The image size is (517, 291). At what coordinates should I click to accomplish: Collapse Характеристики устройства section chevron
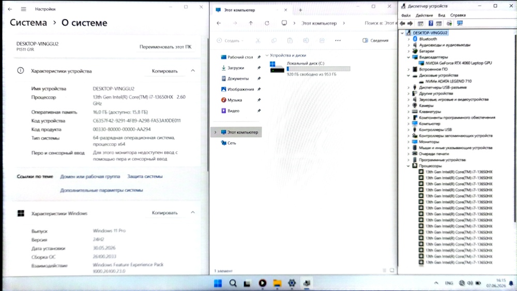pos(193,71)
